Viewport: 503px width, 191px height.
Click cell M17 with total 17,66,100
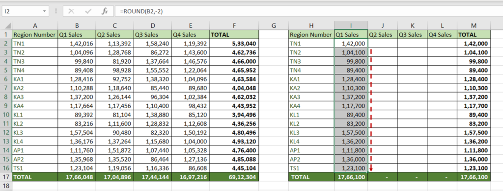pyautogui.click(x=474, y=177)
